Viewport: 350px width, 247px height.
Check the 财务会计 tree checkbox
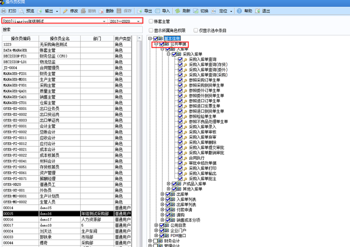(155, 241)
